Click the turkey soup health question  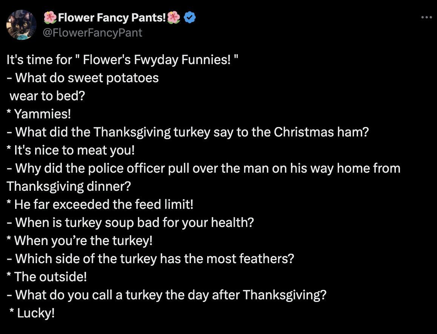[131, 222]
